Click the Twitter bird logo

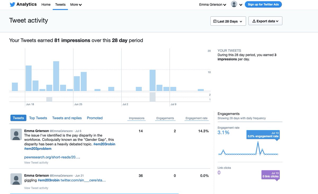(12, 5)
